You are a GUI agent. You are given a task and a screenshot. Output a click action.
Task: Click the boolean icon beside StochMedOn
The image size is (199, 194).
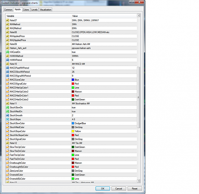8,111
